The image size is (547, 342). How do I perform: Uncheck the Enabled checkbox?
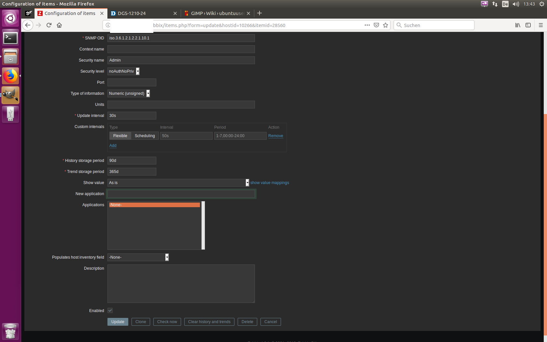110,310
